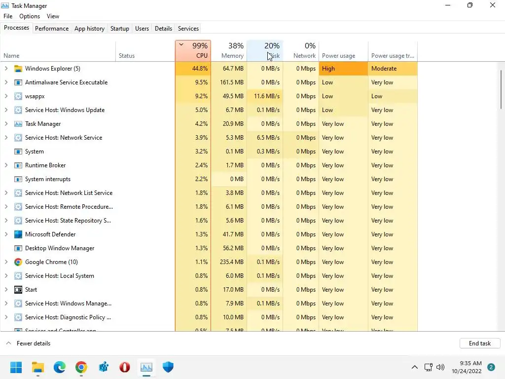Open the notification badge showing 2

(x=491, y=367)
